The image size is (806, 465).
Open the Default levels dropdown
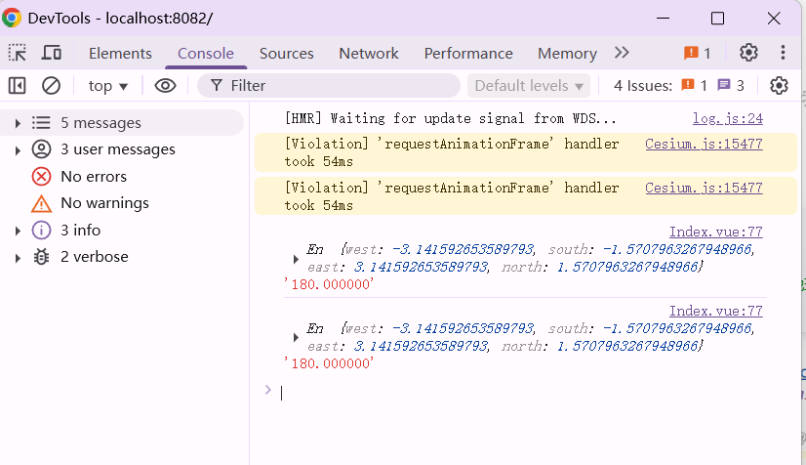pyautogui.click(x=529, y=85)
